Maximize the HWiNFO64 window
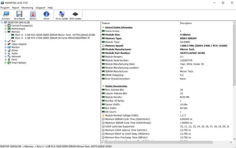236x148 pixels. 223,3
